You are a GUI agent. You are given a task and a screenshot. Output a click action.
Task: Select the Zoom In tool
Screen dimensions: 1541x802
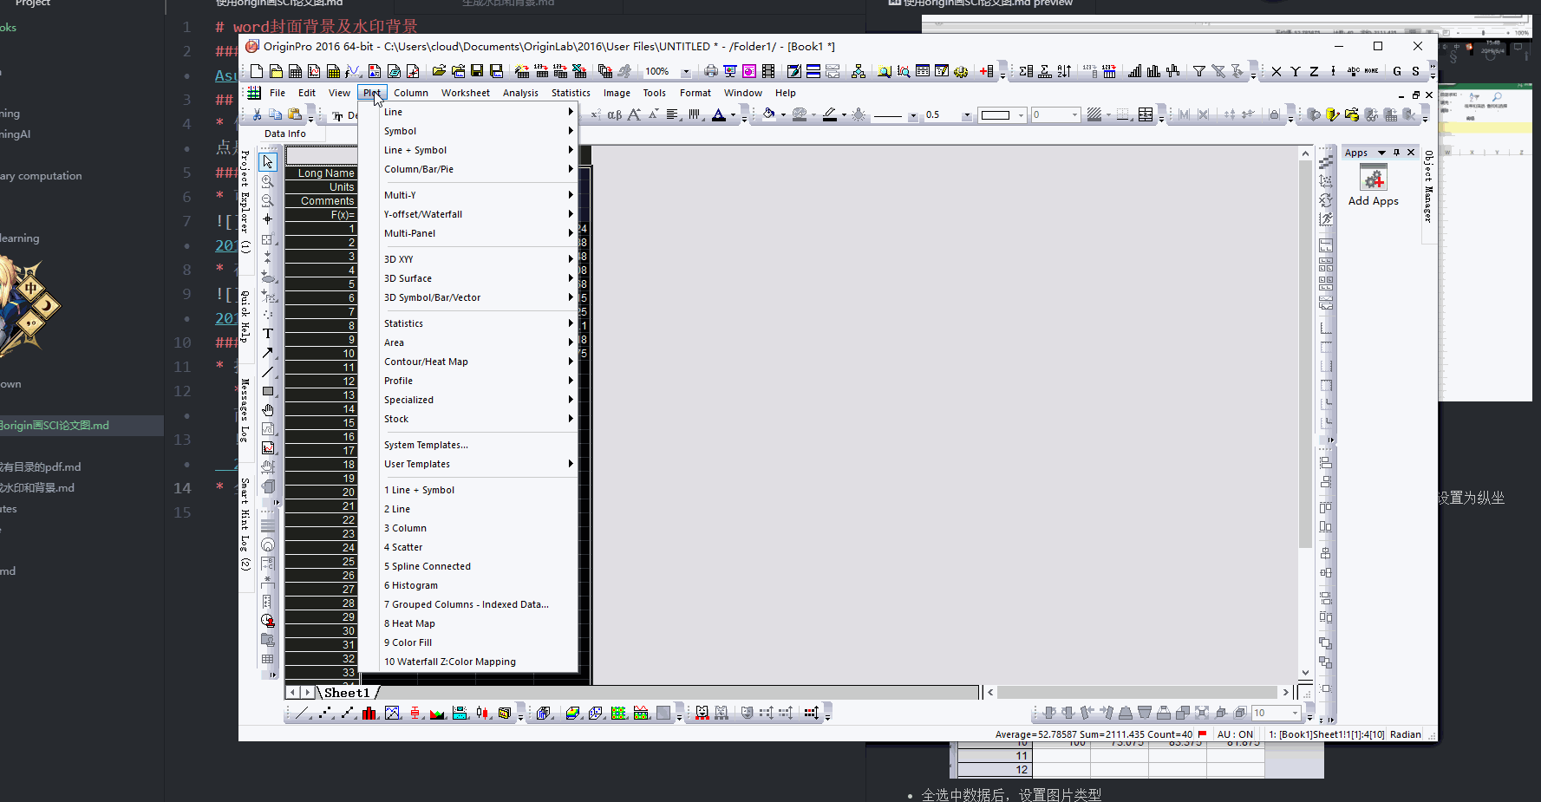point(267,181)
